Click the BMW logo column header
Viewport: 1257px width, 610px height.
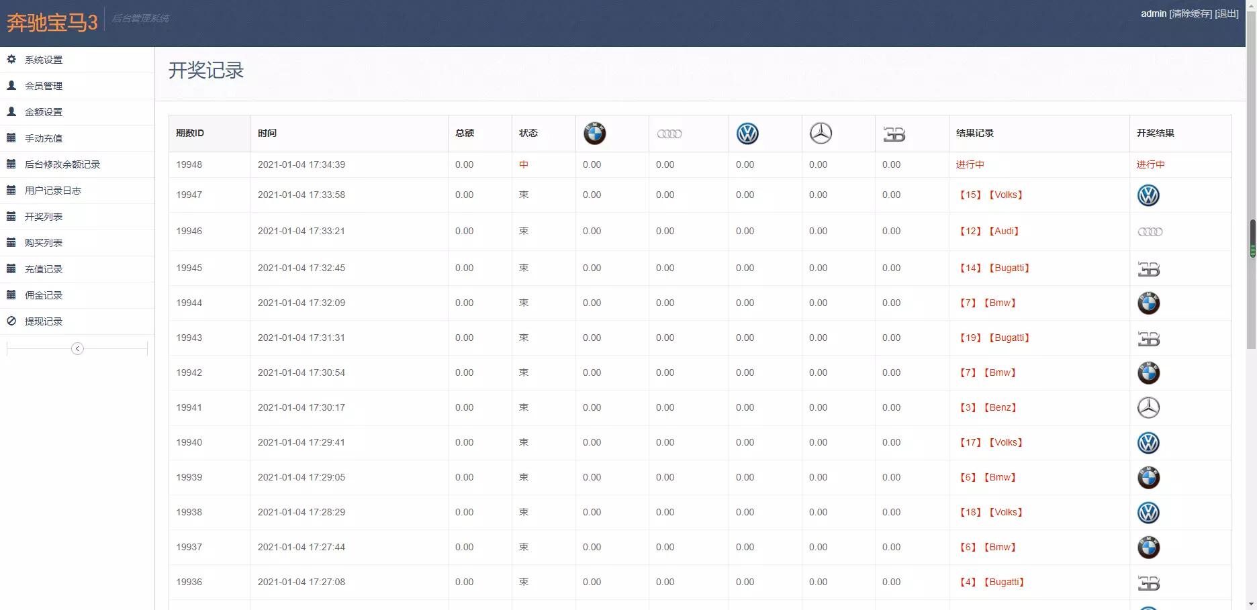click(594, 134)
